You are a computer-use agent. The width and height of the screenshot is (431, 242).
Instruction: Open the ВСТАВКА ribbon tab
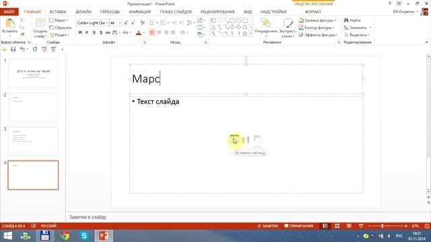click(58, 12)
